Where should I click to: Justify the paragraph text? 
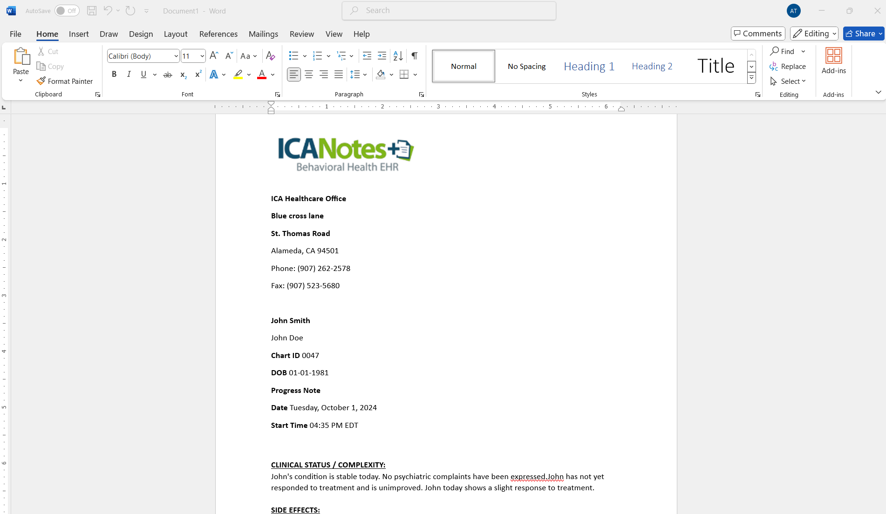point(339,74)
